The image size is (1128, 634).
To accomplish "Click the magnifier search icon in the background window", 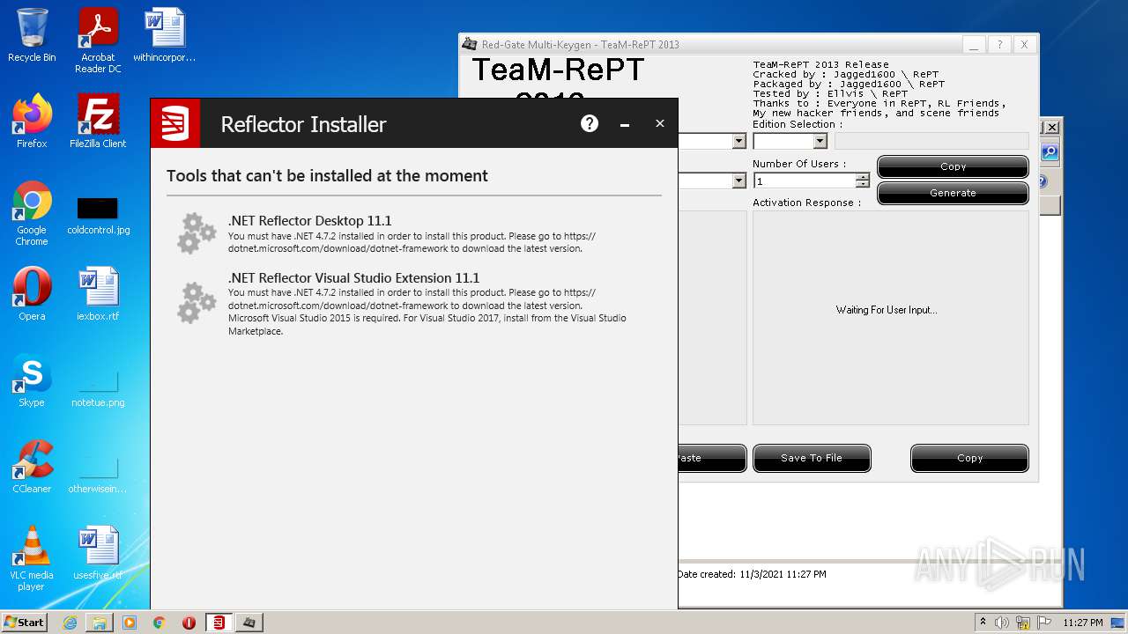I will tap(1050, 152).
